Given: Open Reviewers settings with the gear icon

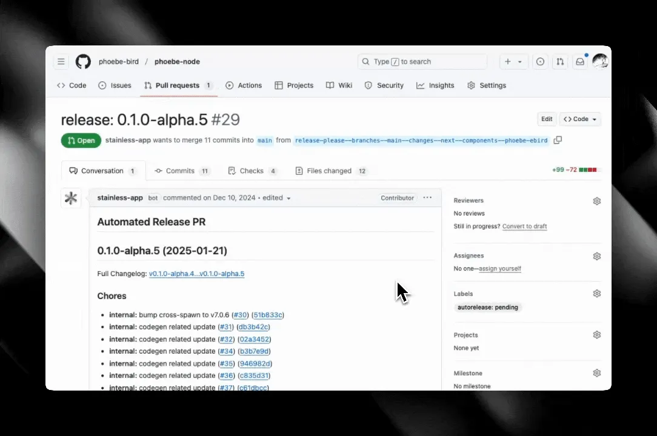Looking at the screenshot, I should (x=597, y=200).
